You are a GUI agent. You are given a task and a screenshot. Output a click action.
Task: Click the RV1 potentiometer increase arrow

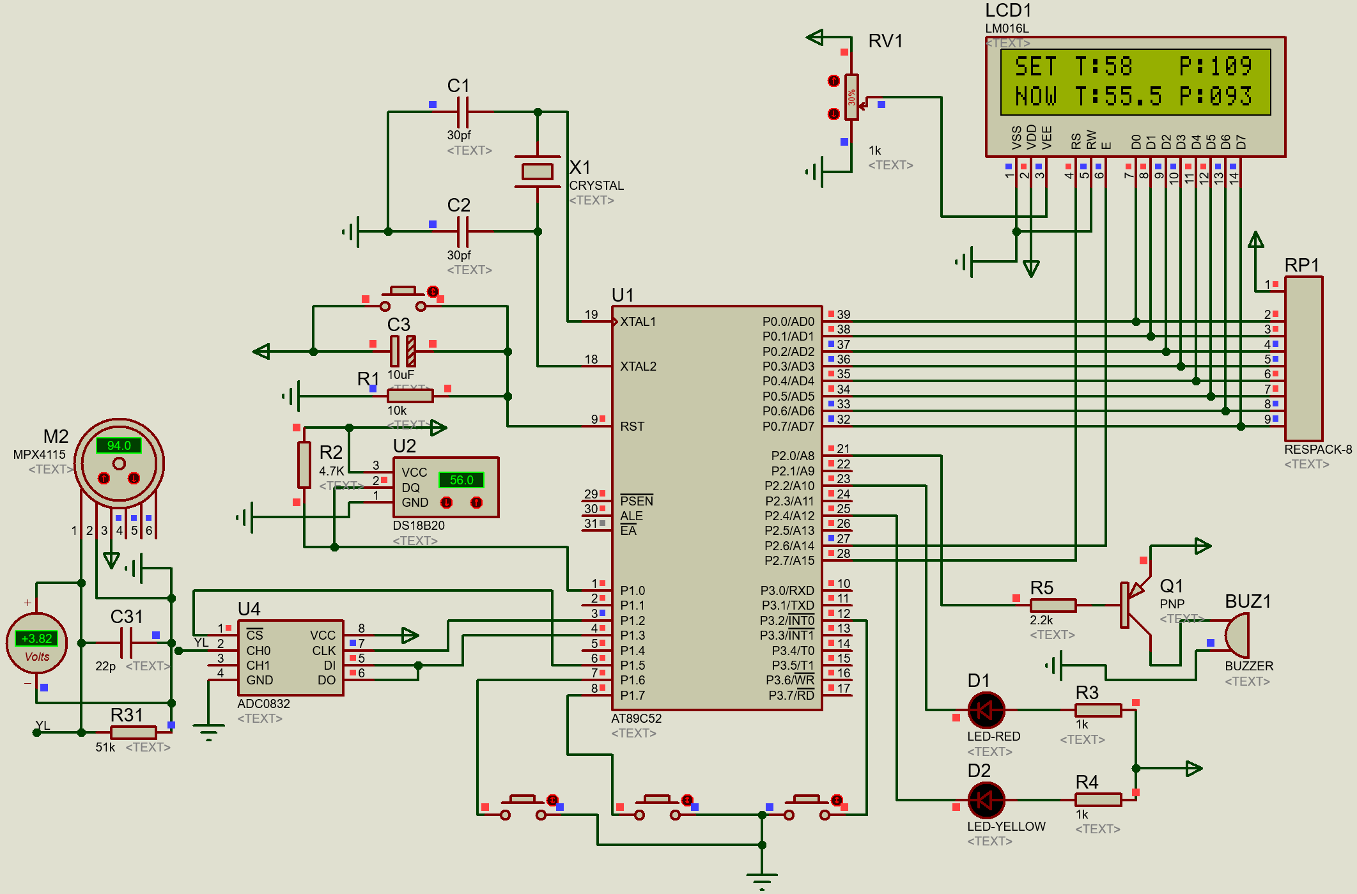click(x=834, y=81)
